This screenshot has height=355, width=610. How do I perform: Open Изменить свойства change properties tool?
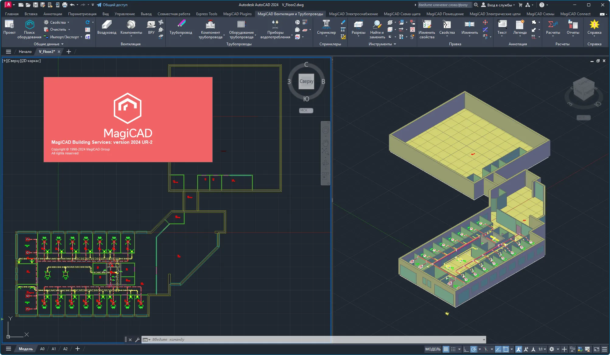(427, 29)
